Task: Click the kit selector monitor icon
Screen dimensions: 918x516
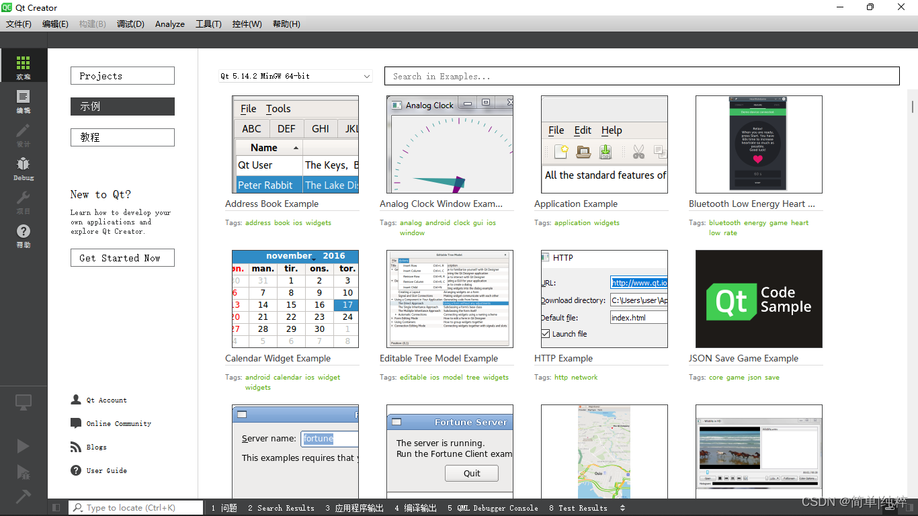Action: pos(24,402)
